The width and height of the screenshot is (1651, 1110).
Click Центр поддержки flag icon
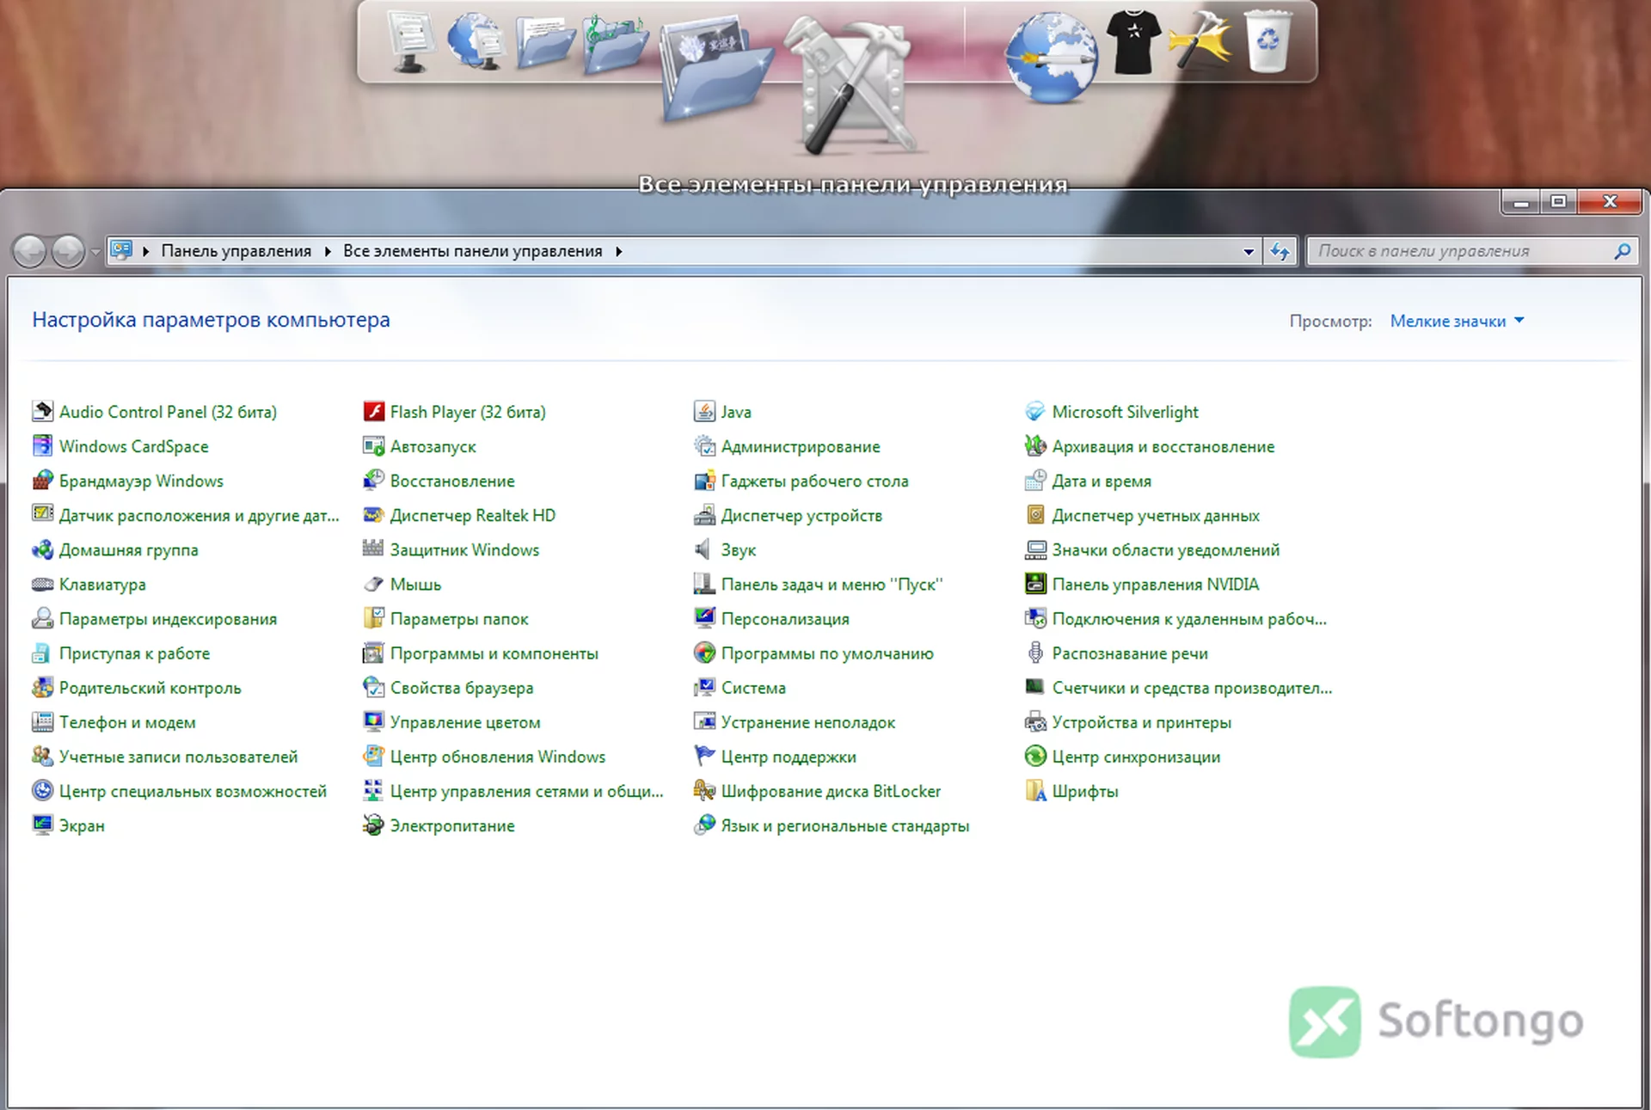pyautogui.click(x=704, y=757)
